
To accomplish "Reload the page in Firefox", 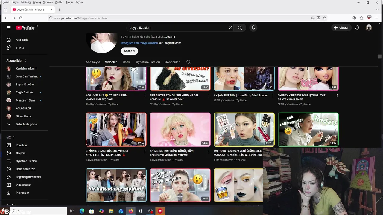I will coord(21,18).
